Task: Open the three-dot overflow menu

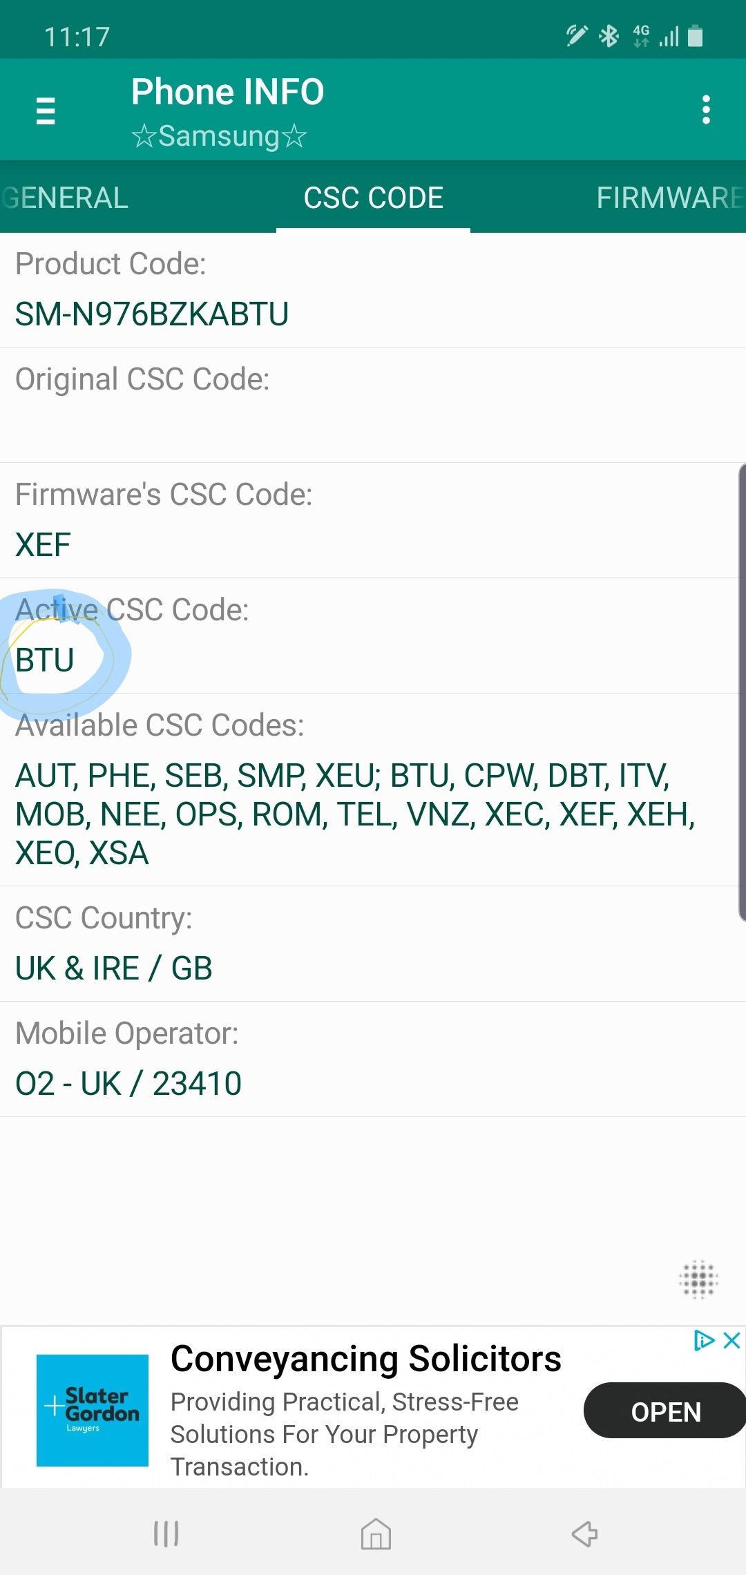Action: point(705,111)
